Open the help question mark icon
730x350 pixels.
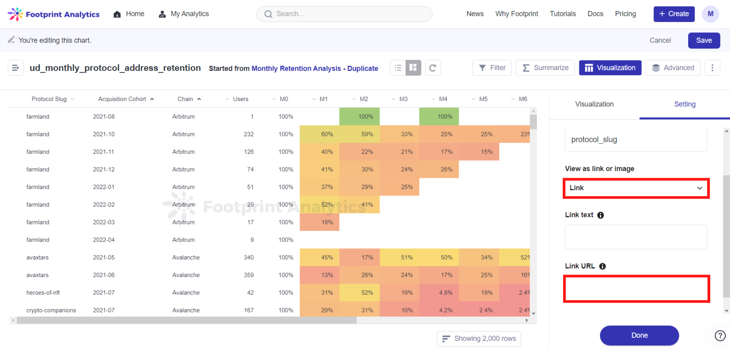720,336
